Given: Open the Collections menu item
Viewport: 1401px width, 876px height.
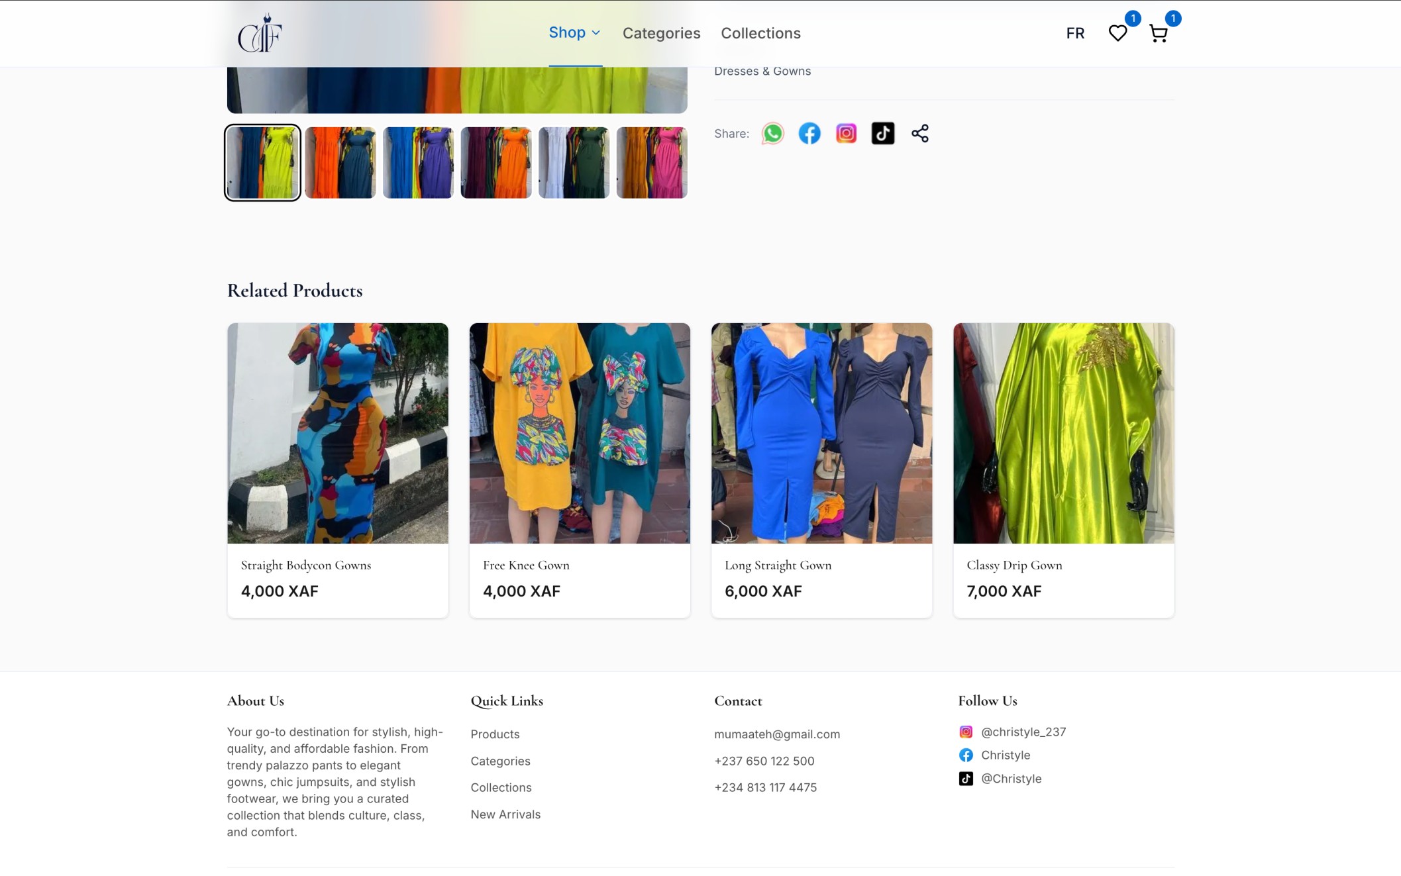Looking at the screenshot, I should pyautogui.click(x=760, y=33).
